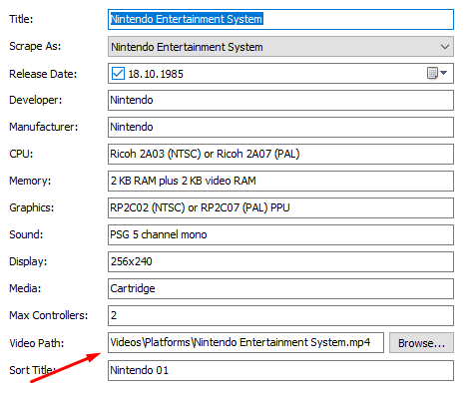Screen dimensions: 468x396
Task: Click the Max Controllers: label
Action: (49, 315)
